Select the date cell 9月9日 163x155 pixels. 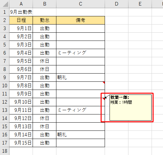[x=21, y=94]
